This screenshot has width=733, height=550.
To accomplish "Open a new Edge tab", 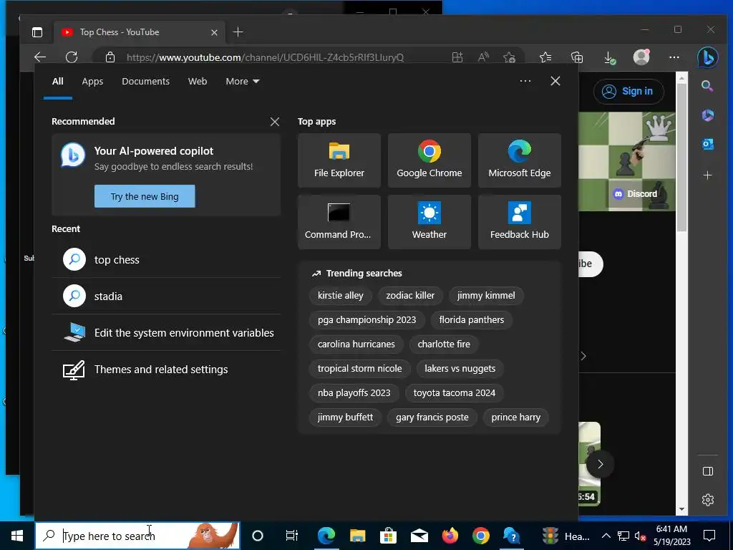I will 238,32.
